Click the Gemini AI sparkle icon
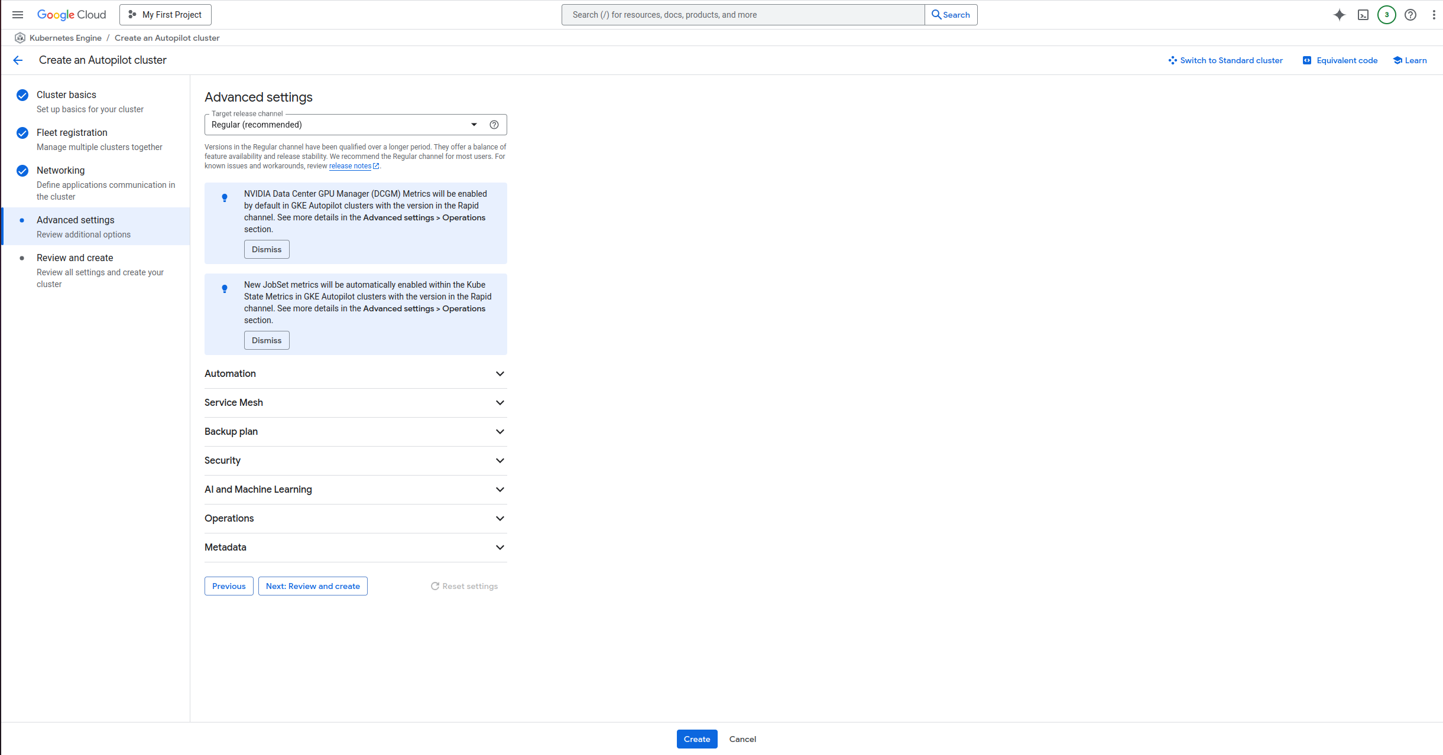 pyautogui.click(x=1340, y=15)
